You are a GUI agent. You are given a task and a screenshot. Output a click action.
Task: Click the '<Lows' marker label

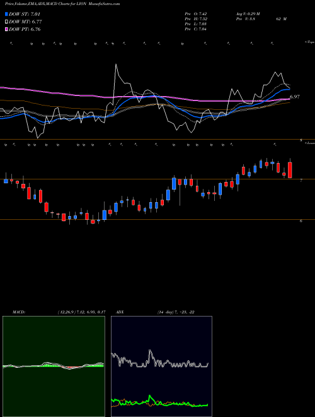click(310, 143)
